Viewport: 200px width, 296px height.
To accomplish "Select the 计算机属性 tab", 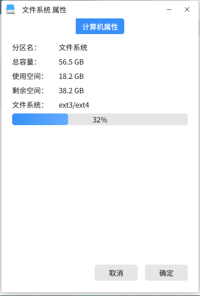I will (x=100, y=26).
